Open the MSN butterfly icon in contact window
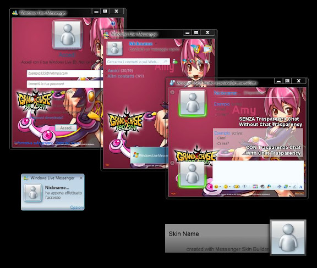This screenshot has width=317, height=268. (195, 49)
